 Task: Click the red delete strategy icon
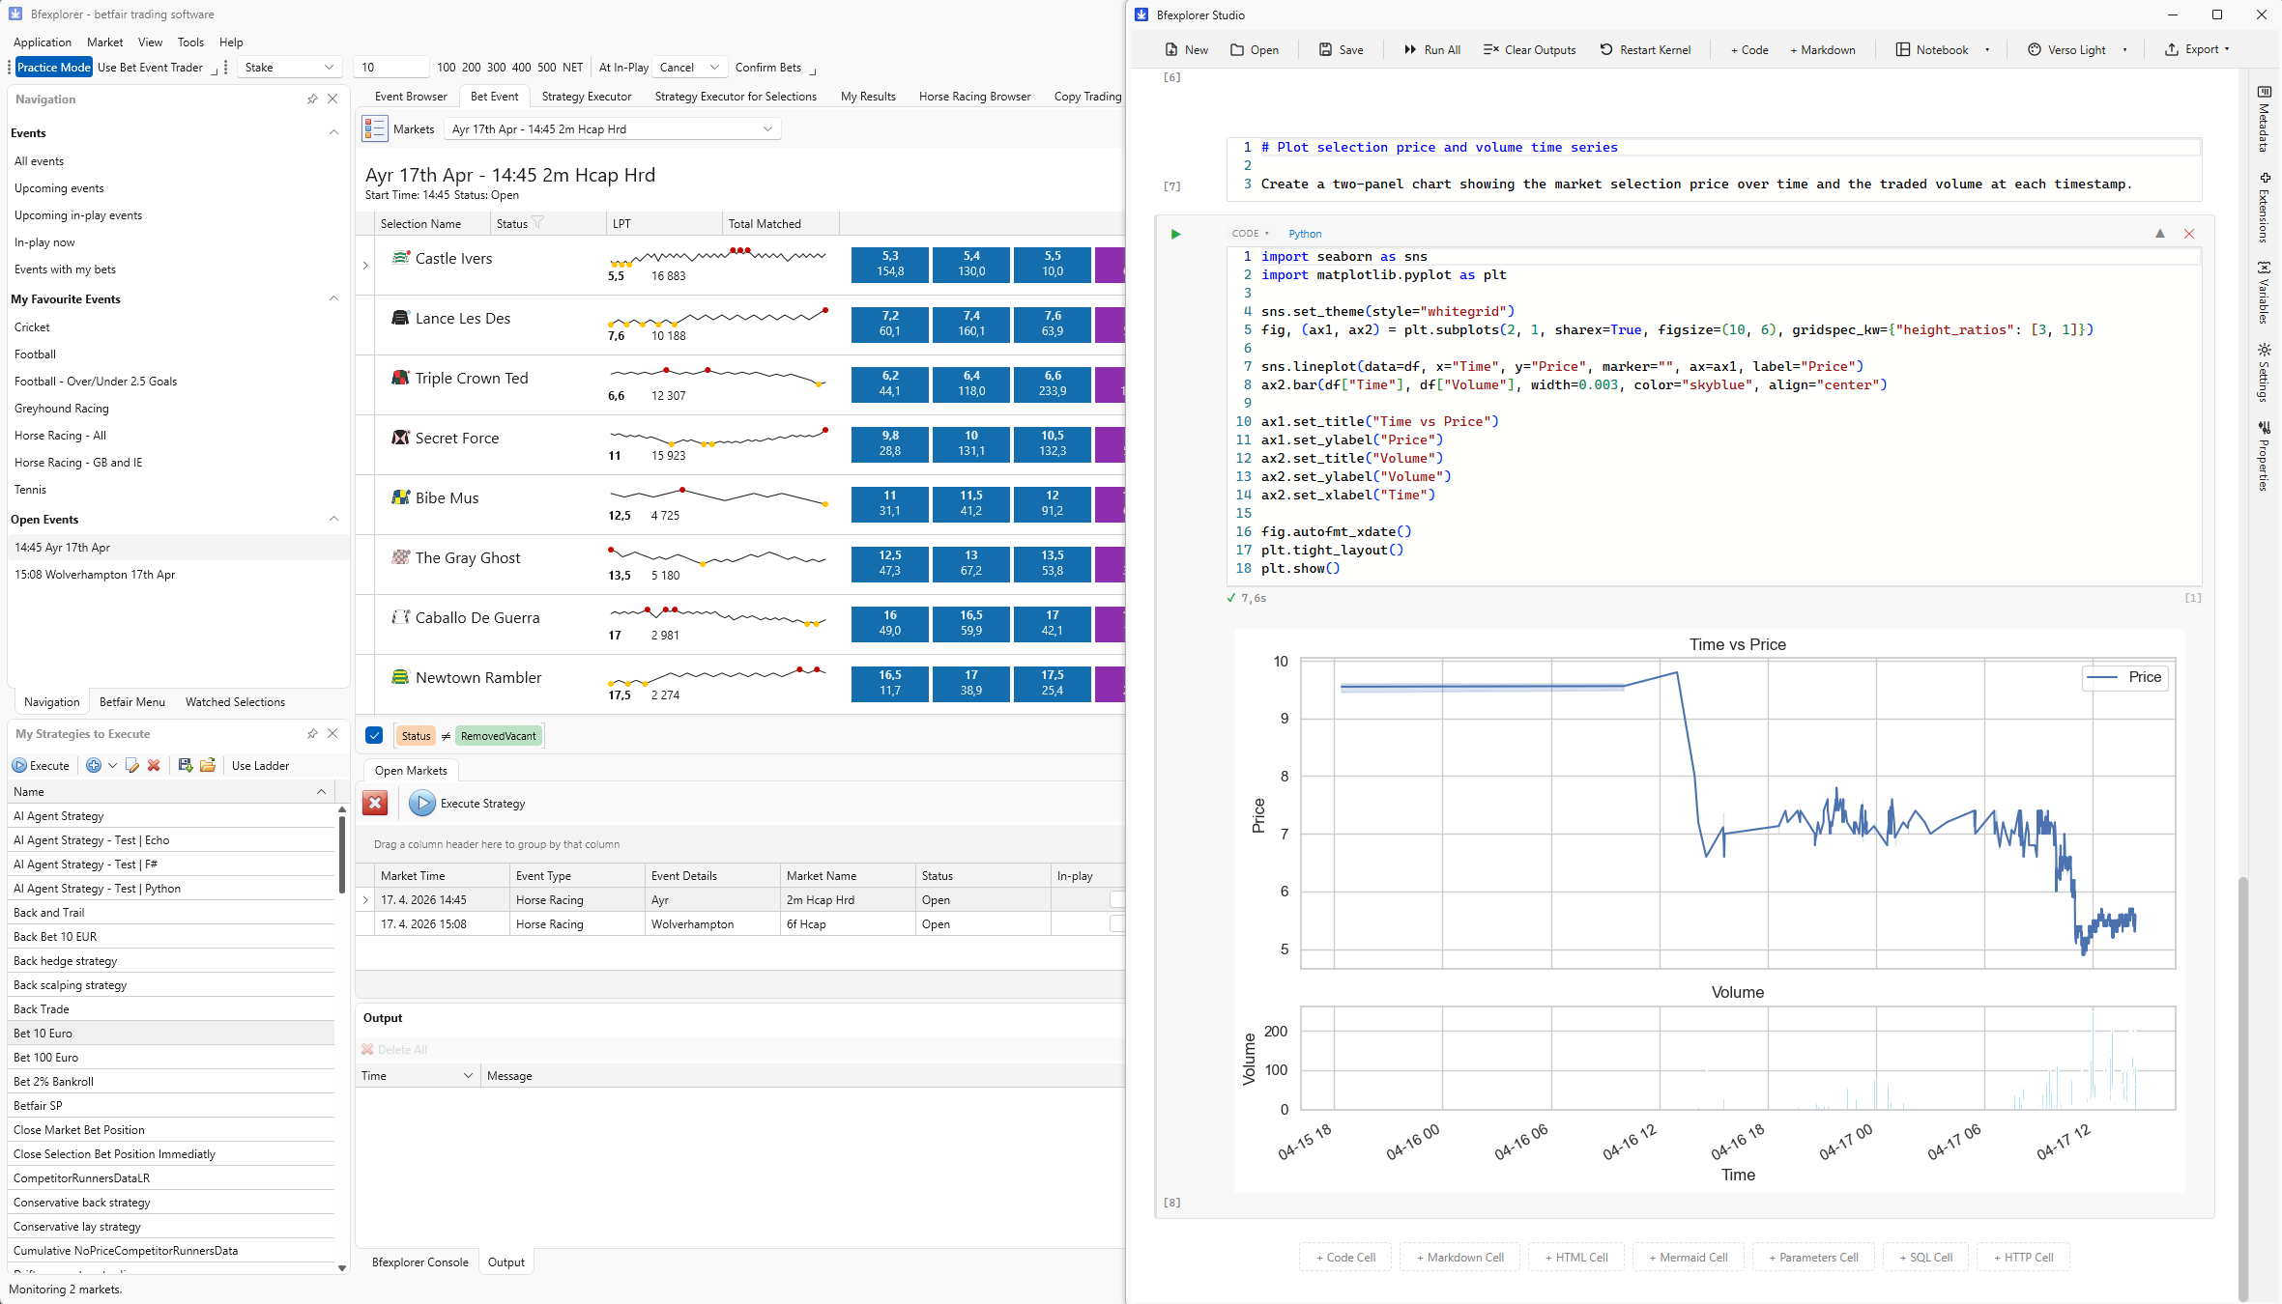[x=154, y=765]
